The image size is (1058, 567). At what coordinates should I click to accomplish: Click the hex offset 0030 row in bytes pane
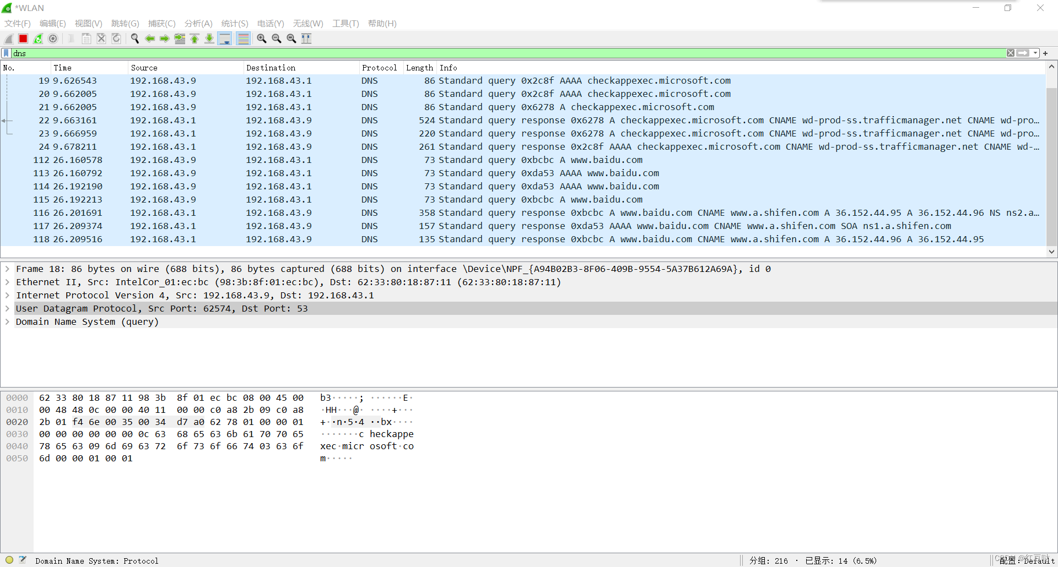(x=17, y=434)
